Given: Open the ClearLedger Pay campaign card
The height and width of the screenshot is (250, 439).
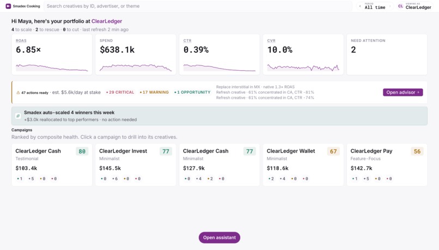Looking at the screenshot, I should click(387, 165).
